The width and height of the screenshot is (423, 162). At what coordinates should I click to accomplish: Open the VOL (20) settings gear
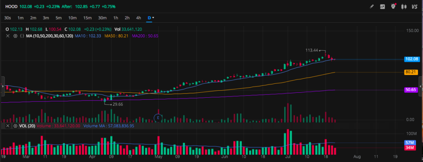[15, 126]
